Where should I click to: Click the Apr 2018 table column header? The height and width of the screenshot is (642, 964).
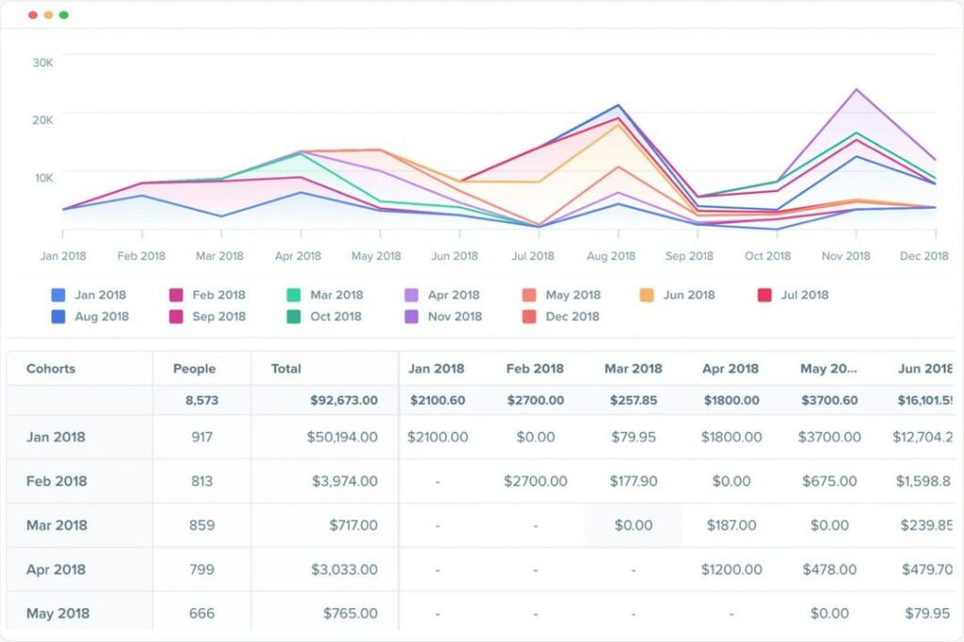click(x=731, y=369)
